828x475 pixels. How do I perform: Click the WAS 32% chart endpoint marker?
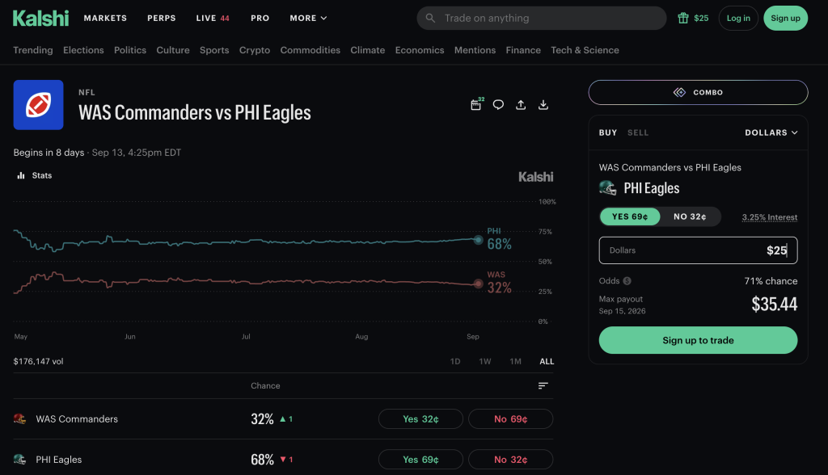click(x=478, y=284)
